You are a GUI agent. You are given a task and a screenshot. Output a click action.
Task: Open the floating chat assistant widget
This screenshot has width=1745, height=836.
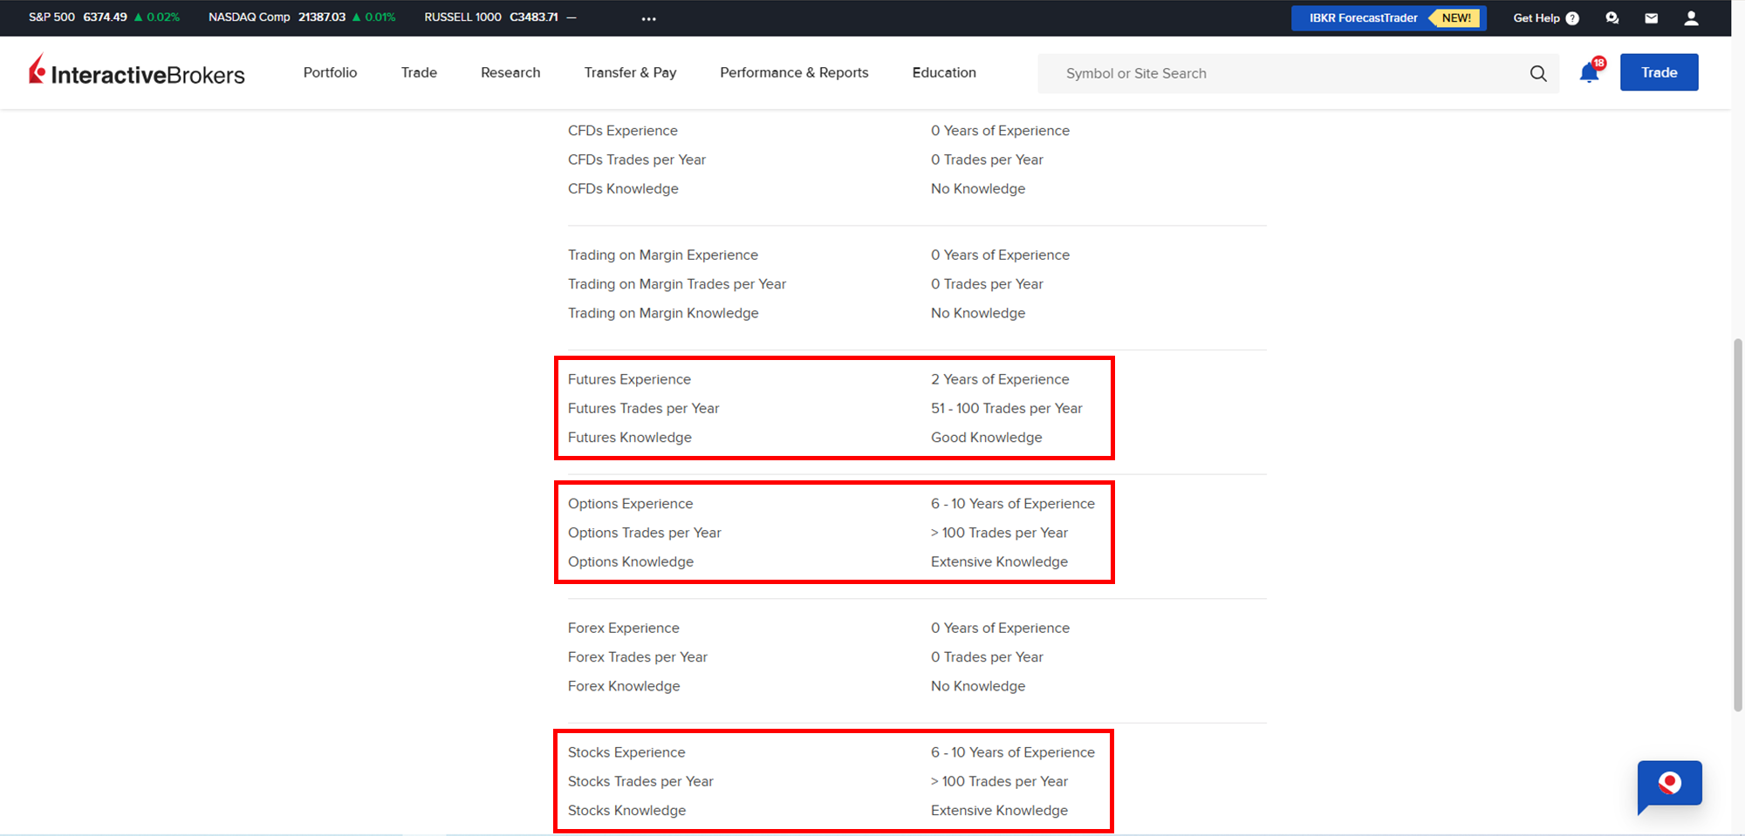click(x=1669, y=785)
